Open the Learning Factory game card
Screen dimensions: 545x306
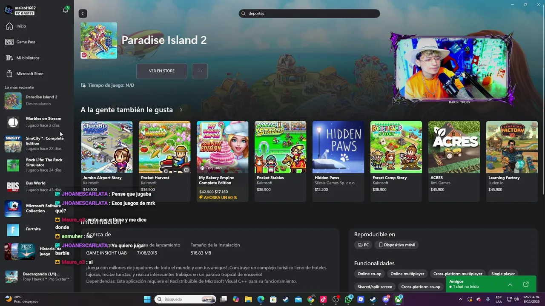click(512, 161)
